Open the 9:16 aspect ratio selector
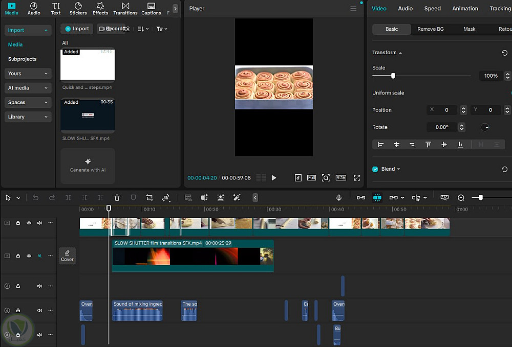 [340, 178]
